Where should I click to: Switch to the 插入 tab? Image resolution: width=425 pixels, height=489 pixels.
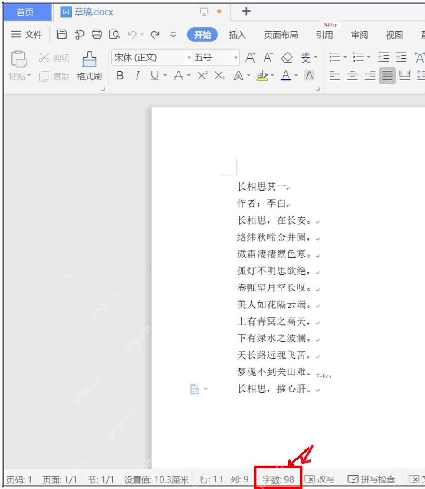coord(237,35)
